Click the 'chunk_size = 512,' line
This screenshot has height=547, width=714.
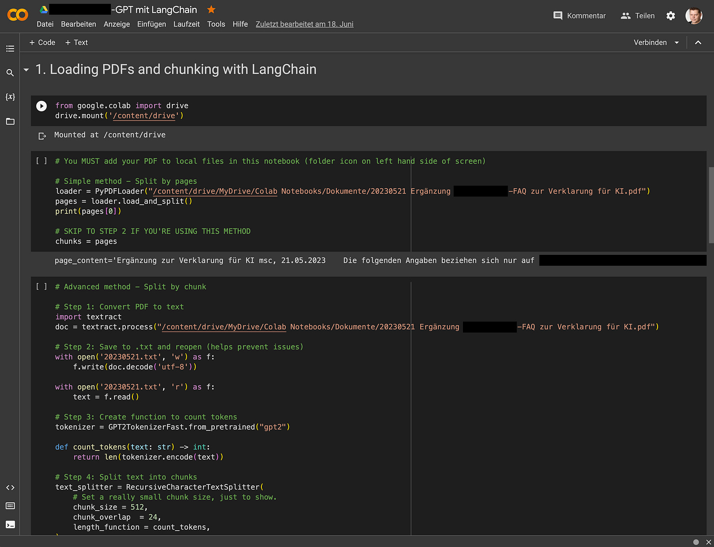110,507
